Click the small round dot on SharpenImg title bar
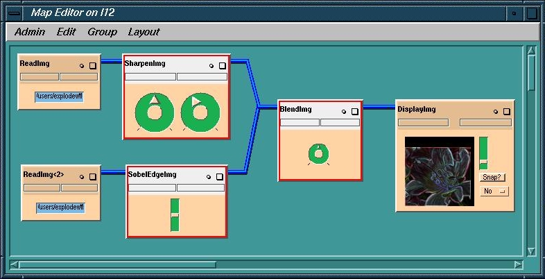The width and height of the screenshot is (545, 279). [211, 66]
